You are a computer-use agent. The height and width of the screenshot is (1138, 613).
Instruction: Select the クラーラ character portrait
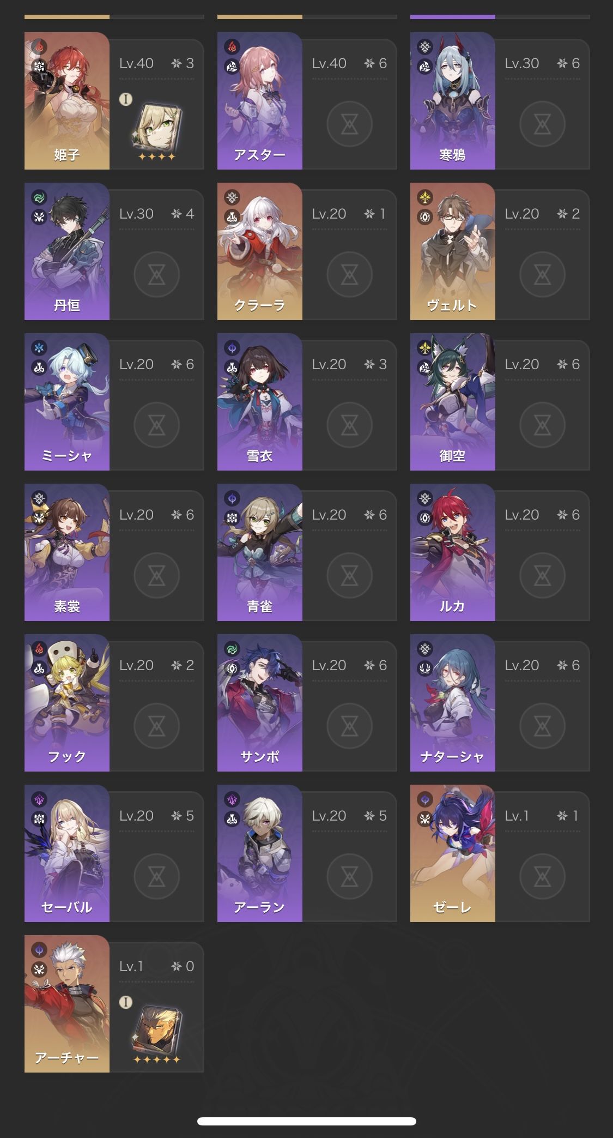pos(260,251)
